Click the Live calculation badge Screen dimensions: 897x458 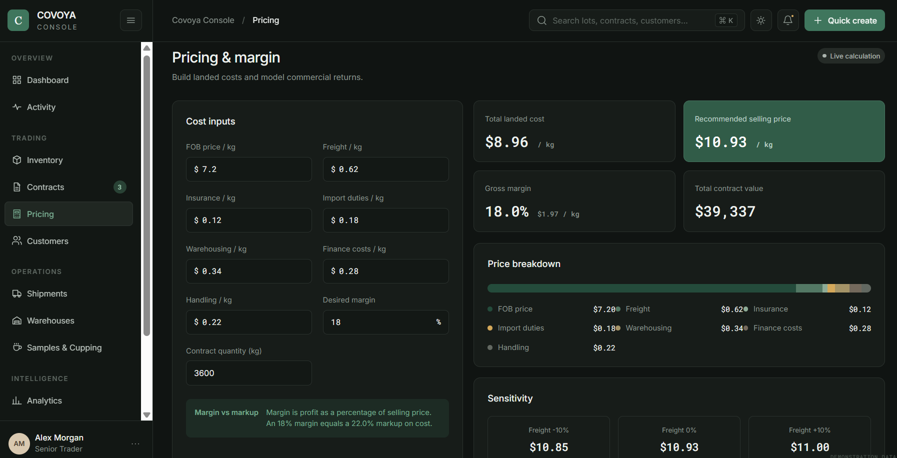pyautogui.click(x=851, y=56)
